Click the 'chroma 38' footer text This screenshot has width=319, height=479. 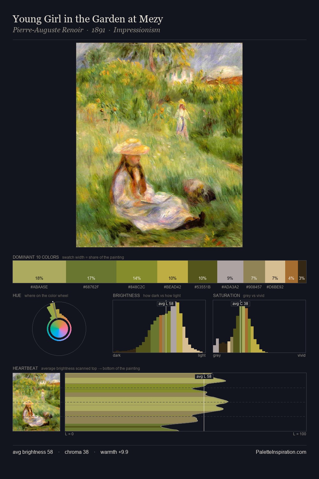tap(77, 452)
